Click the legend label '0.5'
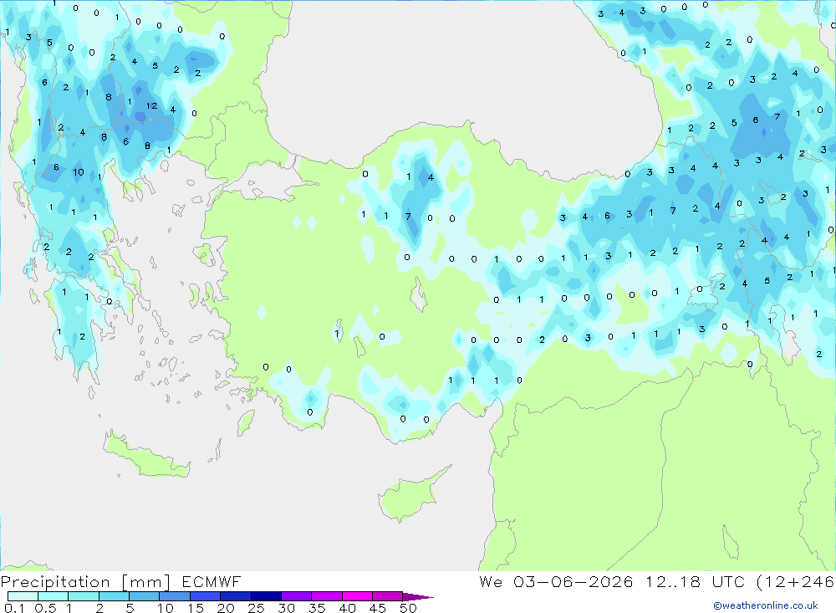Screen dimensions: 836x613 (45, 608)
